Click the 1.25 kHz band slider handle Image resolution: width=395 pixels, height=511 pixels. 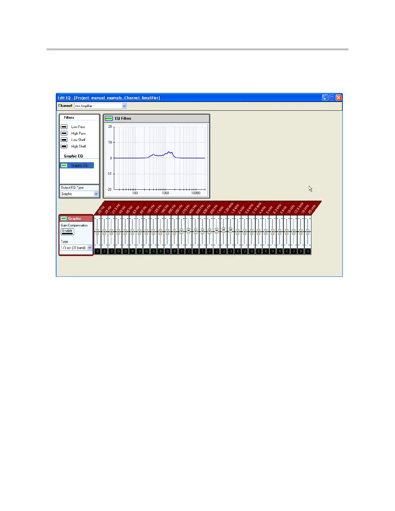[x=224, y=230]
